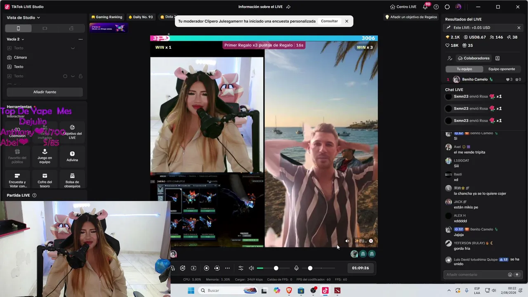The image size is (528, 297).
Task: Open Microsoft Store from taskbar
Action: coord(301,290)
